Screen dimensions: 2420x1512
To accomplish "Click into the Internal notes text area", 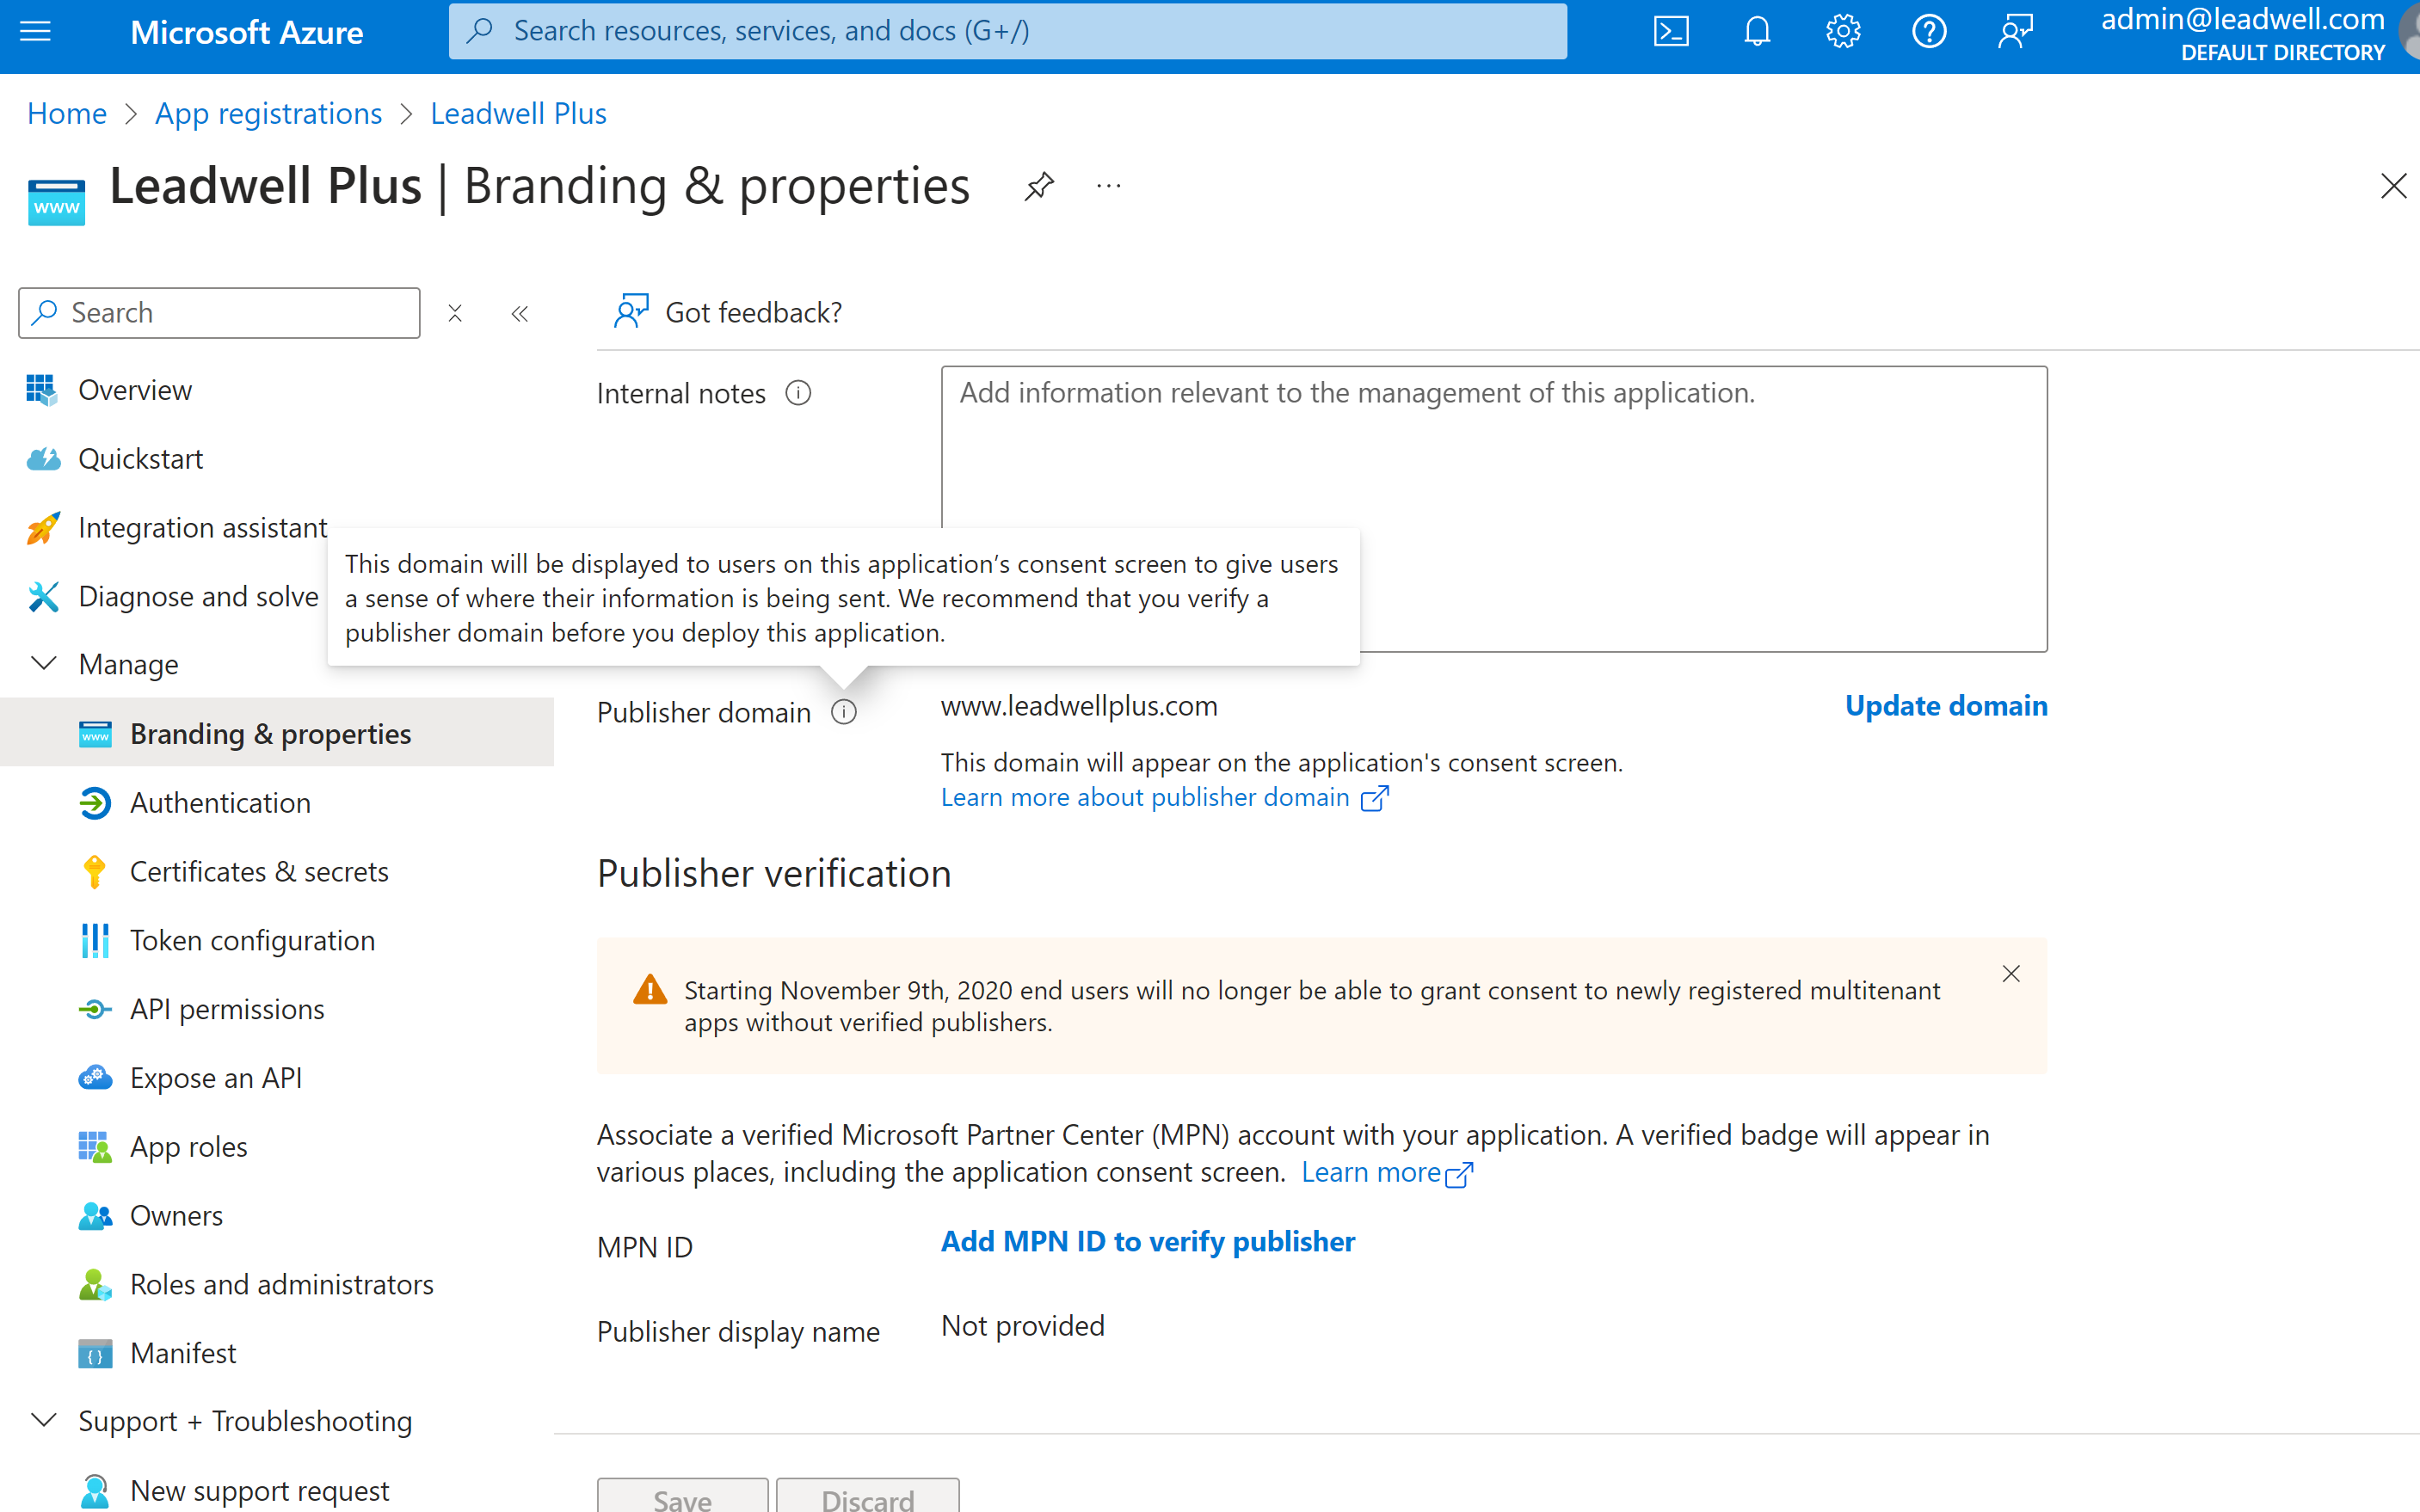I will pyautogui.click(x=1494, y=509).
